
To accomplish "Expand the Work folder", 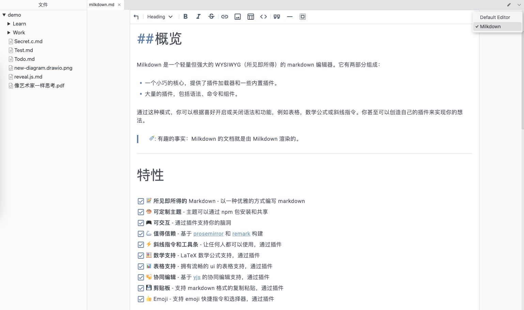I will (x=9, y=33).
